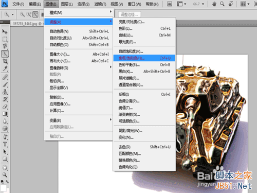Select the Path Selection tool
The height and width of the screenshot is (193, 257).
coord(5,152)
